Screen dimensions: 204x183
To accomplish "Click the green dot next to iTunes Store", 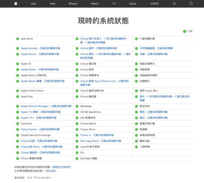I will 77,129.
